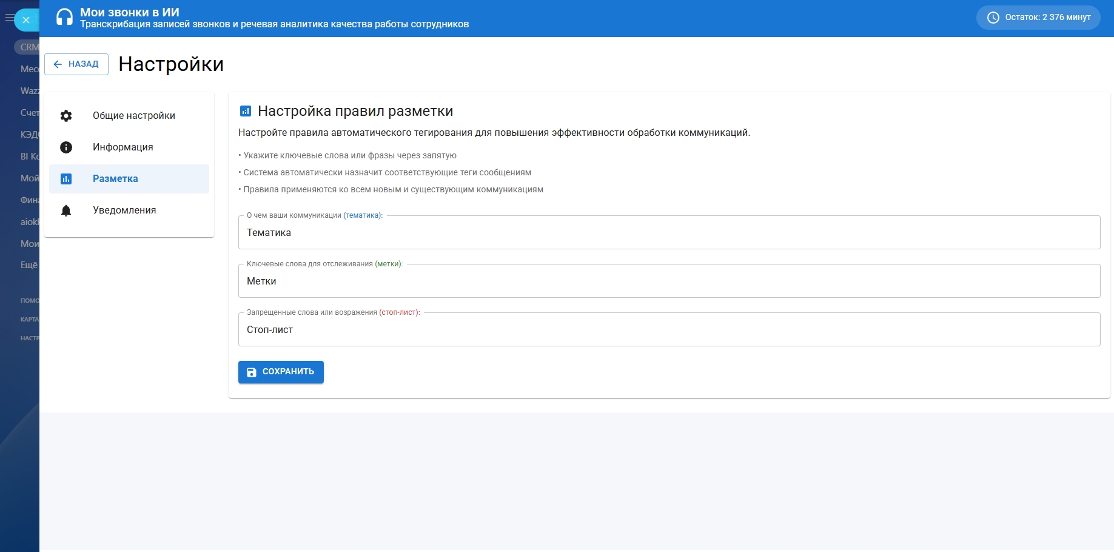This screenshot has width=1114, height=552.
Task: Select the aiok… item in the left sidebar
Action: [29, 222]
